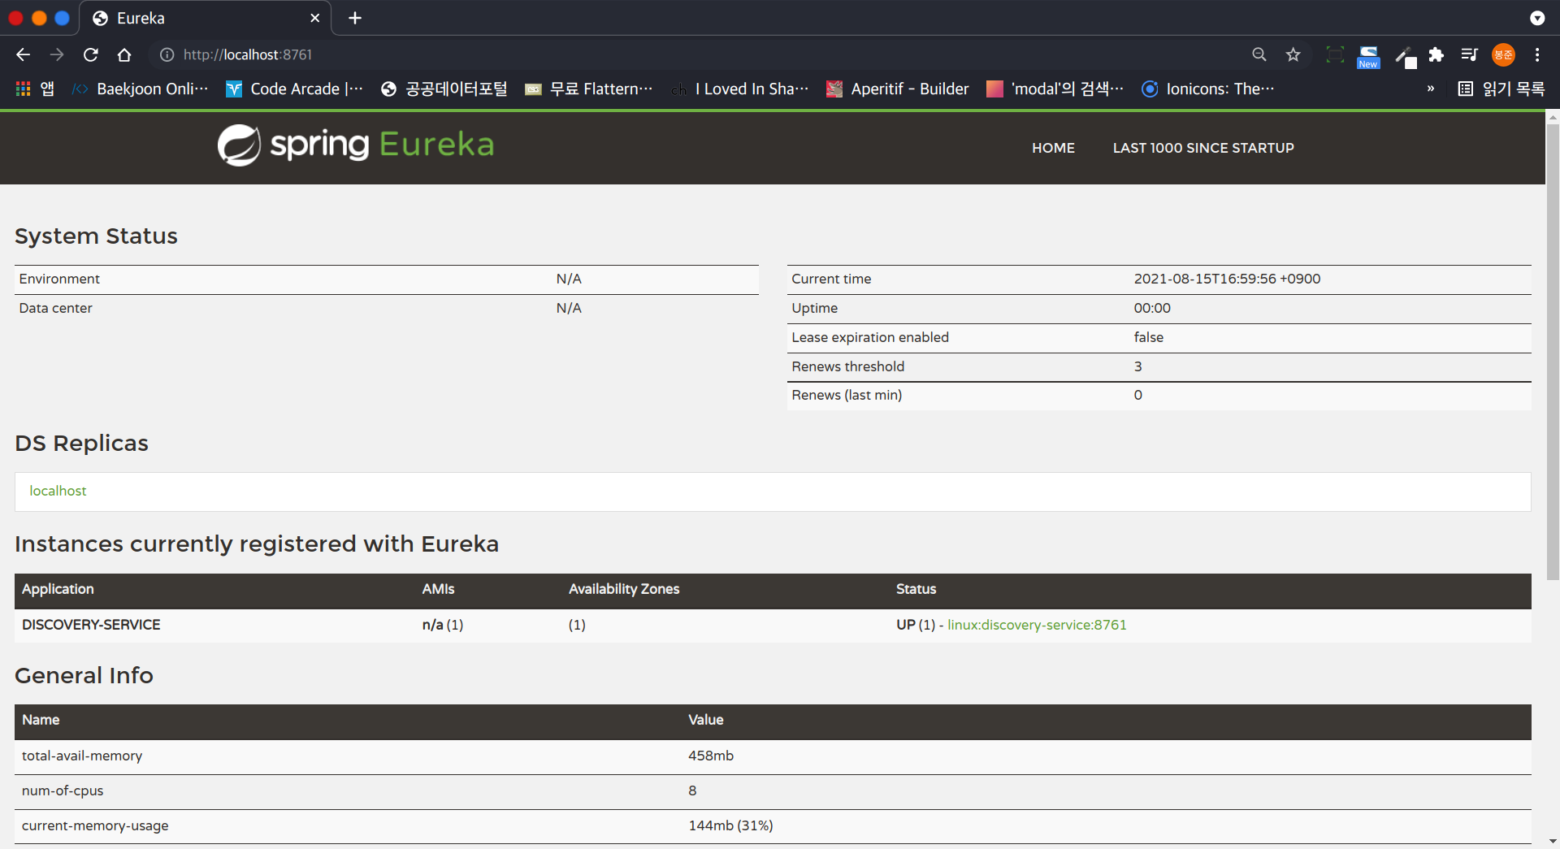
Task: Click the Availability Zones column header
Action: 624,589
